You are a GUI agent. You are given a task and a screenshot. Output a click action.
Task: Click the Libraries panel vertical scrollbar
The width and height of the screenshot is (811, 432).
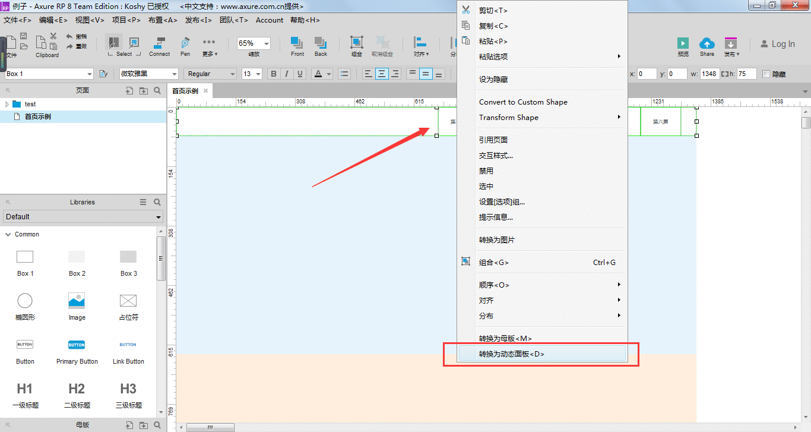[161, 258]
